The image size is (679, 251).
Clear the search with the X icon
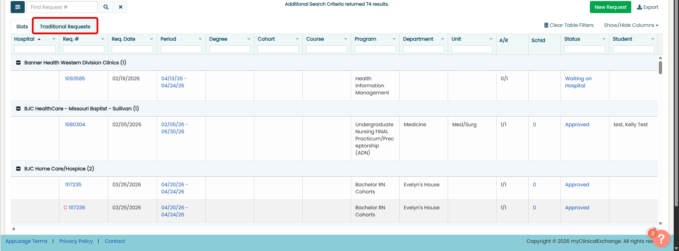(x=121, y=7)
